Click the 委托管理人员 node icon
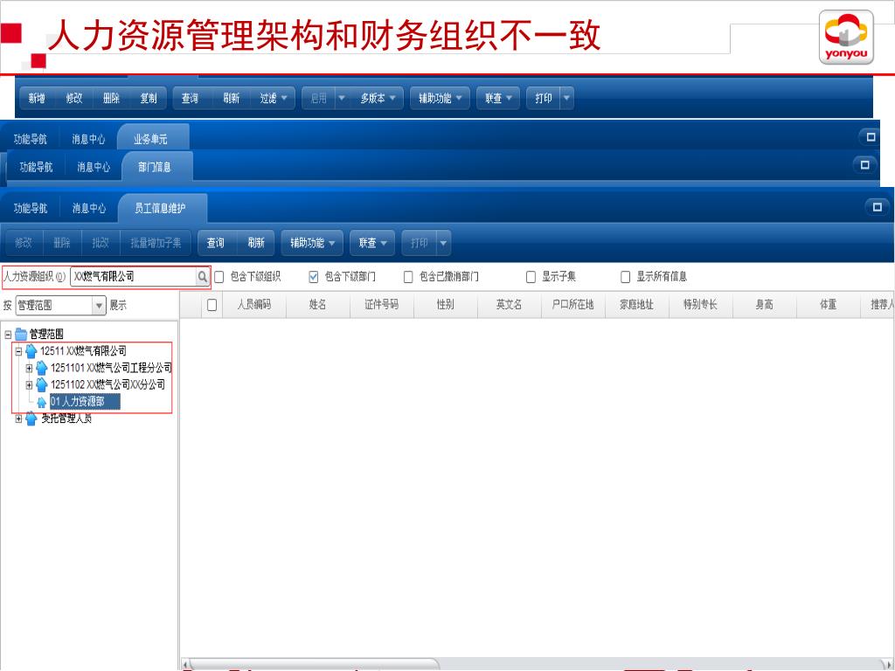This screenshot has height=671, width=895. pyautogui.click(x=31, y=419)
